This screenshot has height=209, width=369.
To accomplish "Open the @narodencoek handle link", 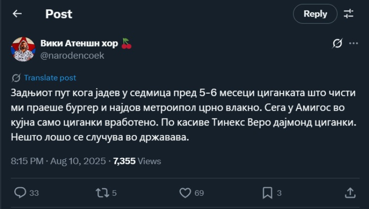I will 72,56.
